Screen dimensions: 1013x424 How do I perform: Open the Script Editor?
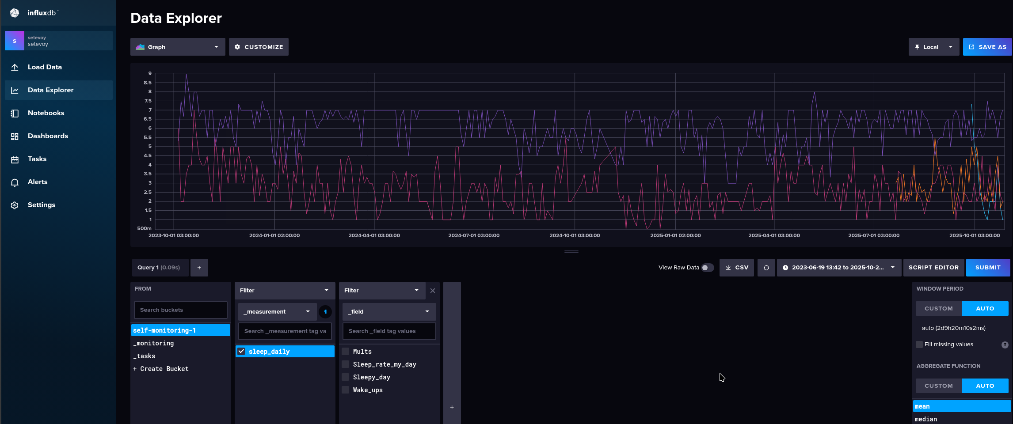tap(934, 267)
